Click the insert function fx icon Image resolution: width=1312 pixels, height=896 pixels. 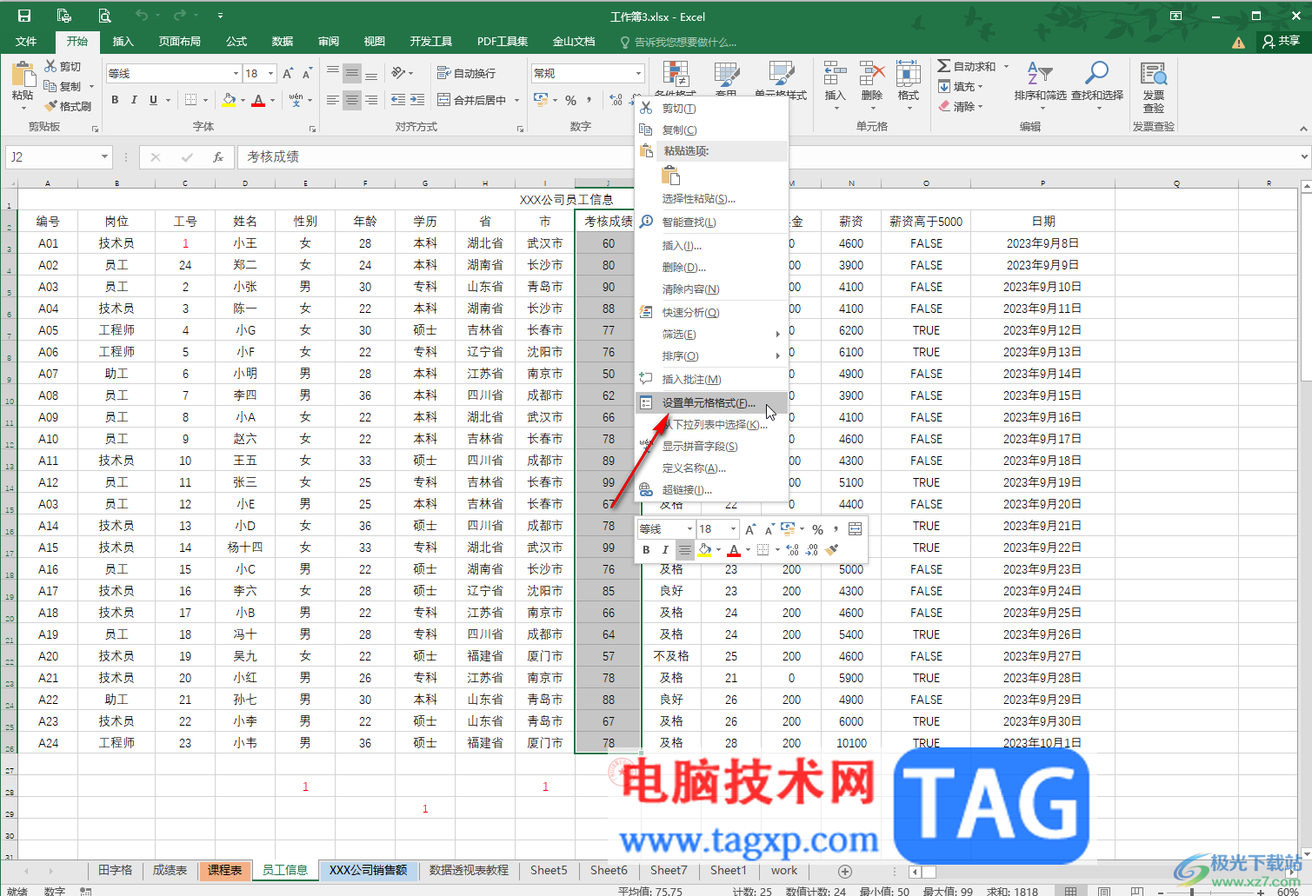[218, 157]
